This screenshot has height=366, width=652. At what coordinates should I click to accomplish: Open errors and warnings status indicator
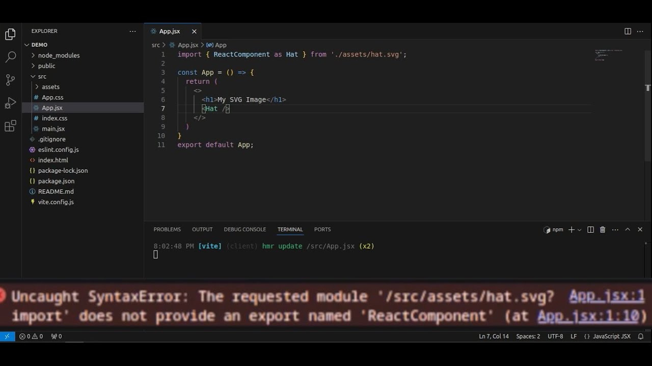(31, 336)
